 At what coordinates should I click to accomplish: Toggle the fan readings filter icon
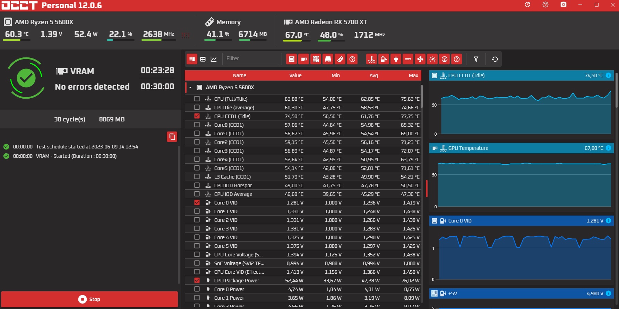tap(420, 59)
